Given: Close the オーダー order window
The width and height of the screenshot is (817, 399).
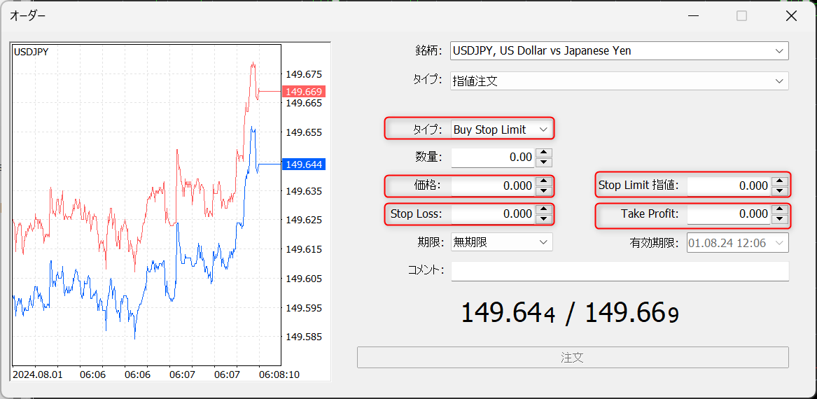Looking at the screenshot, I should 791,15.
